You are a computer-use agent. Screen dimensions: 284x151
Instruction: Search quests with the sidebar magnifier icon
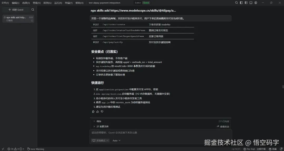(33, 10)
